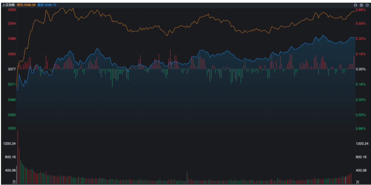Select the green 3355 price label
371x185 pixels.
tap(12, 128)
